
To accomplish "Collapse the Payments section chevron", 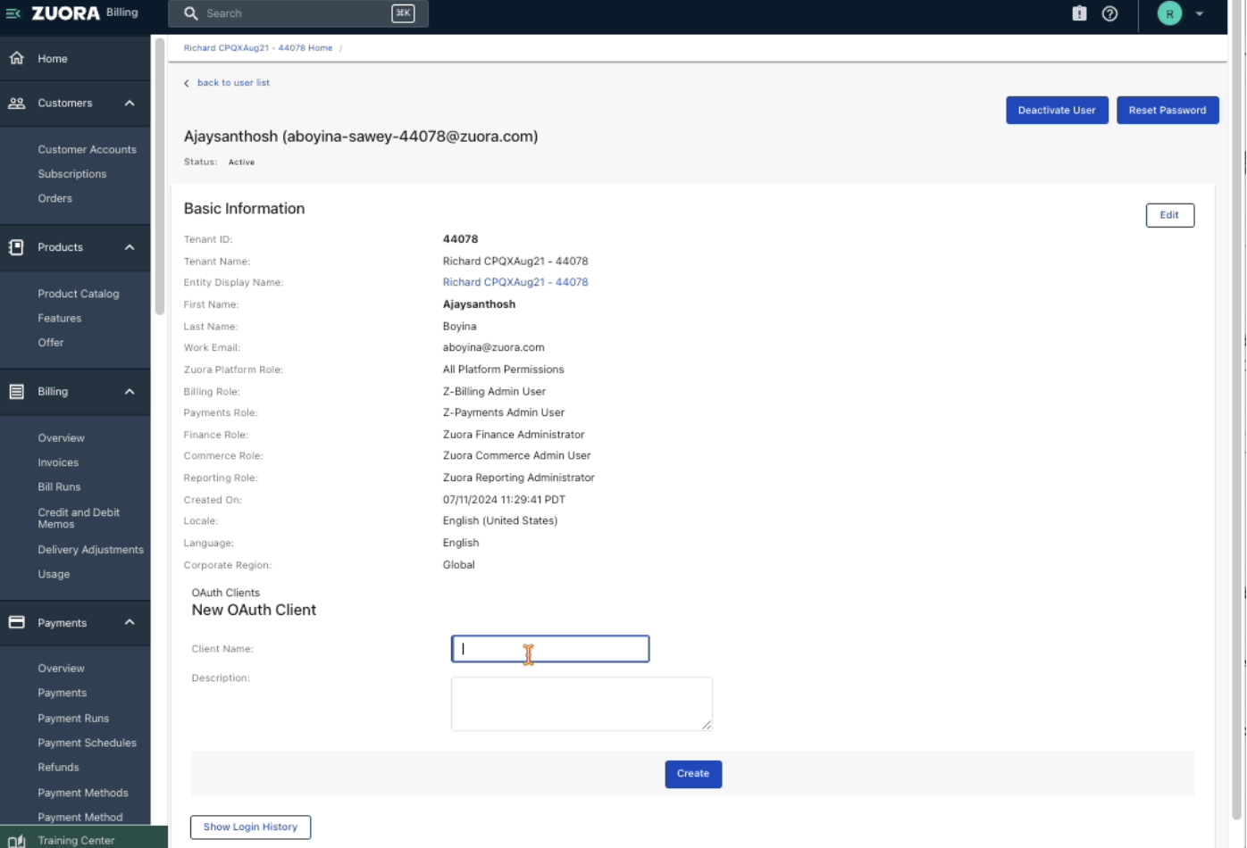I will (130, 622).
